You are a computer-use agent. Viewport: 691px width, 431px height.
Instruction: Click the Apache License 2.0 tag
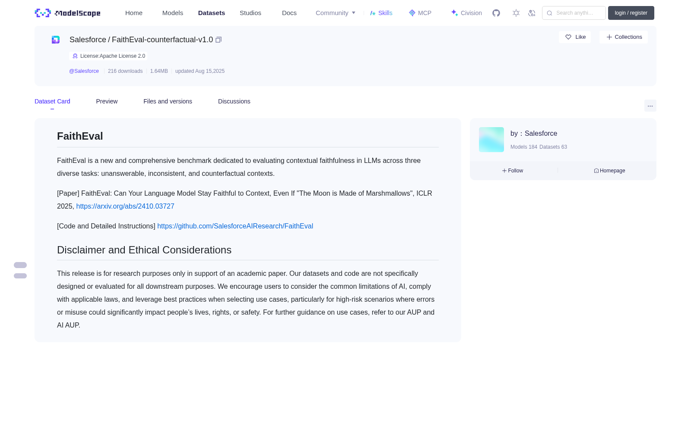tap(108, 56)
